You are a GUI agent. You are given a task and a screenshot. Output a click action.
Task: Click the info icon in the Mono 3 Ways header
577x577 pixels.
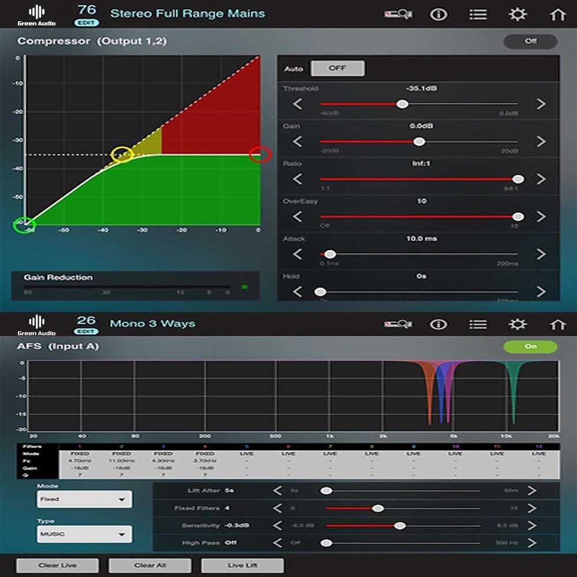click(439, 324)
